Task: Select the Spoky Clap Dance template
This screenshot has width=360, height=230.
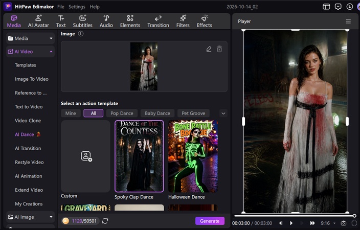Action: (139, 156)
